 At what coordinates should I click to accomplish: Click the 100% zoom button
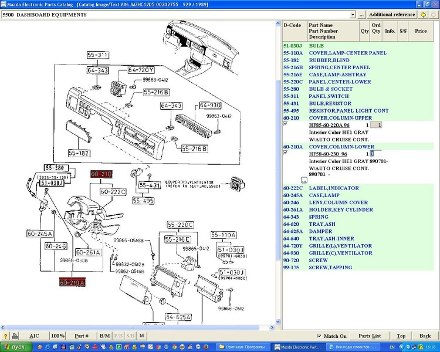coord(58,336)
